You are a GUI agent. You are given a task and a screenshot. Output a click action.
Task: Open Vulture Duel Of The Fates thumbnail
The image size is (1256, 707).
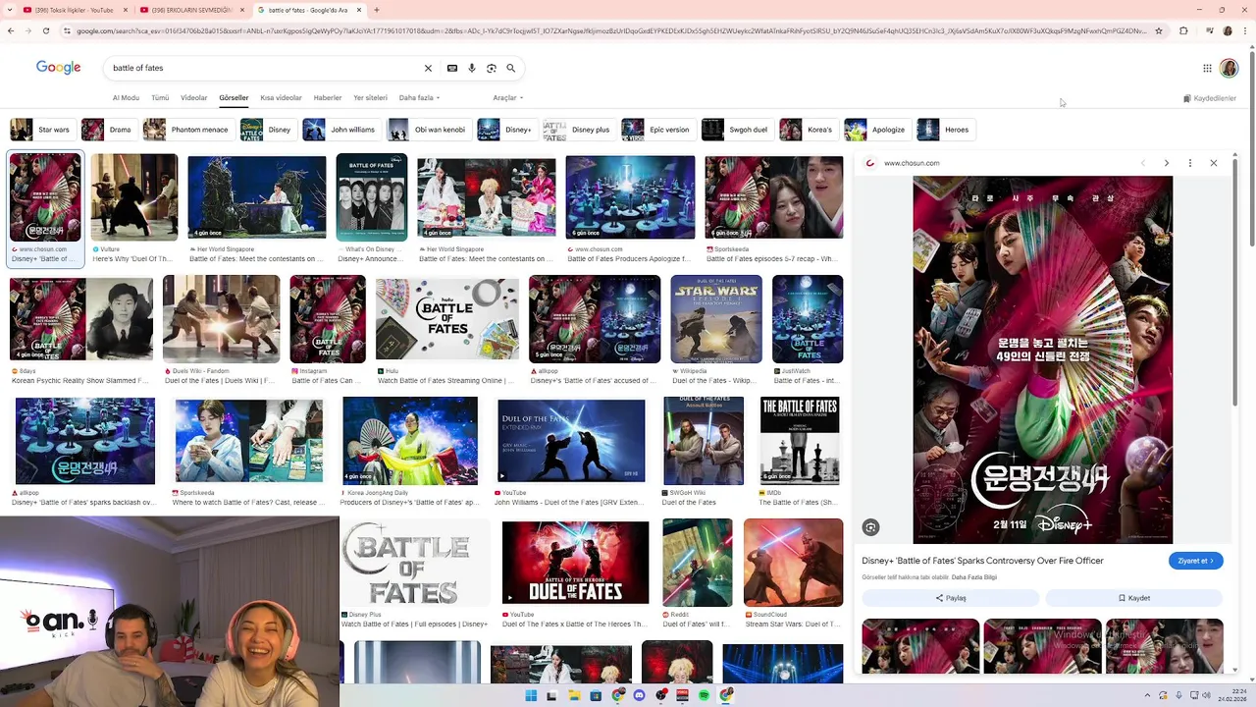click(134, 197)
